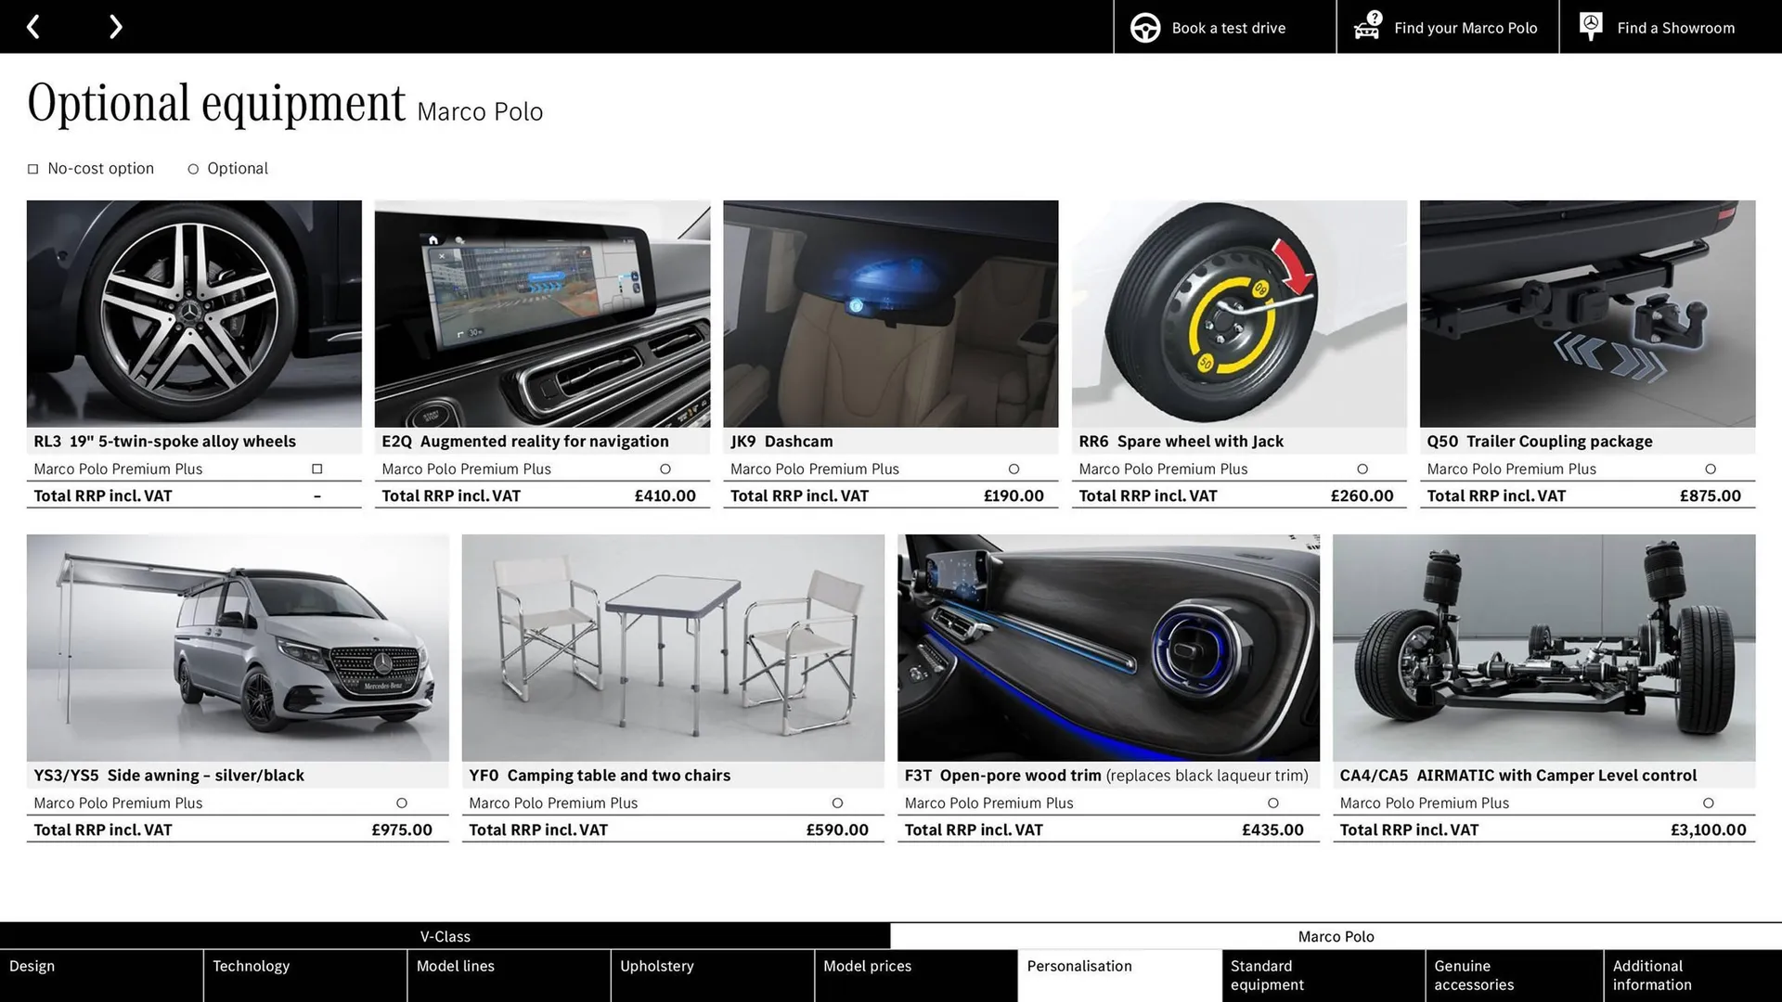Enable the Spare wheel with Jack radio button
The image size is (1782, 1002).
point(1362,469)
